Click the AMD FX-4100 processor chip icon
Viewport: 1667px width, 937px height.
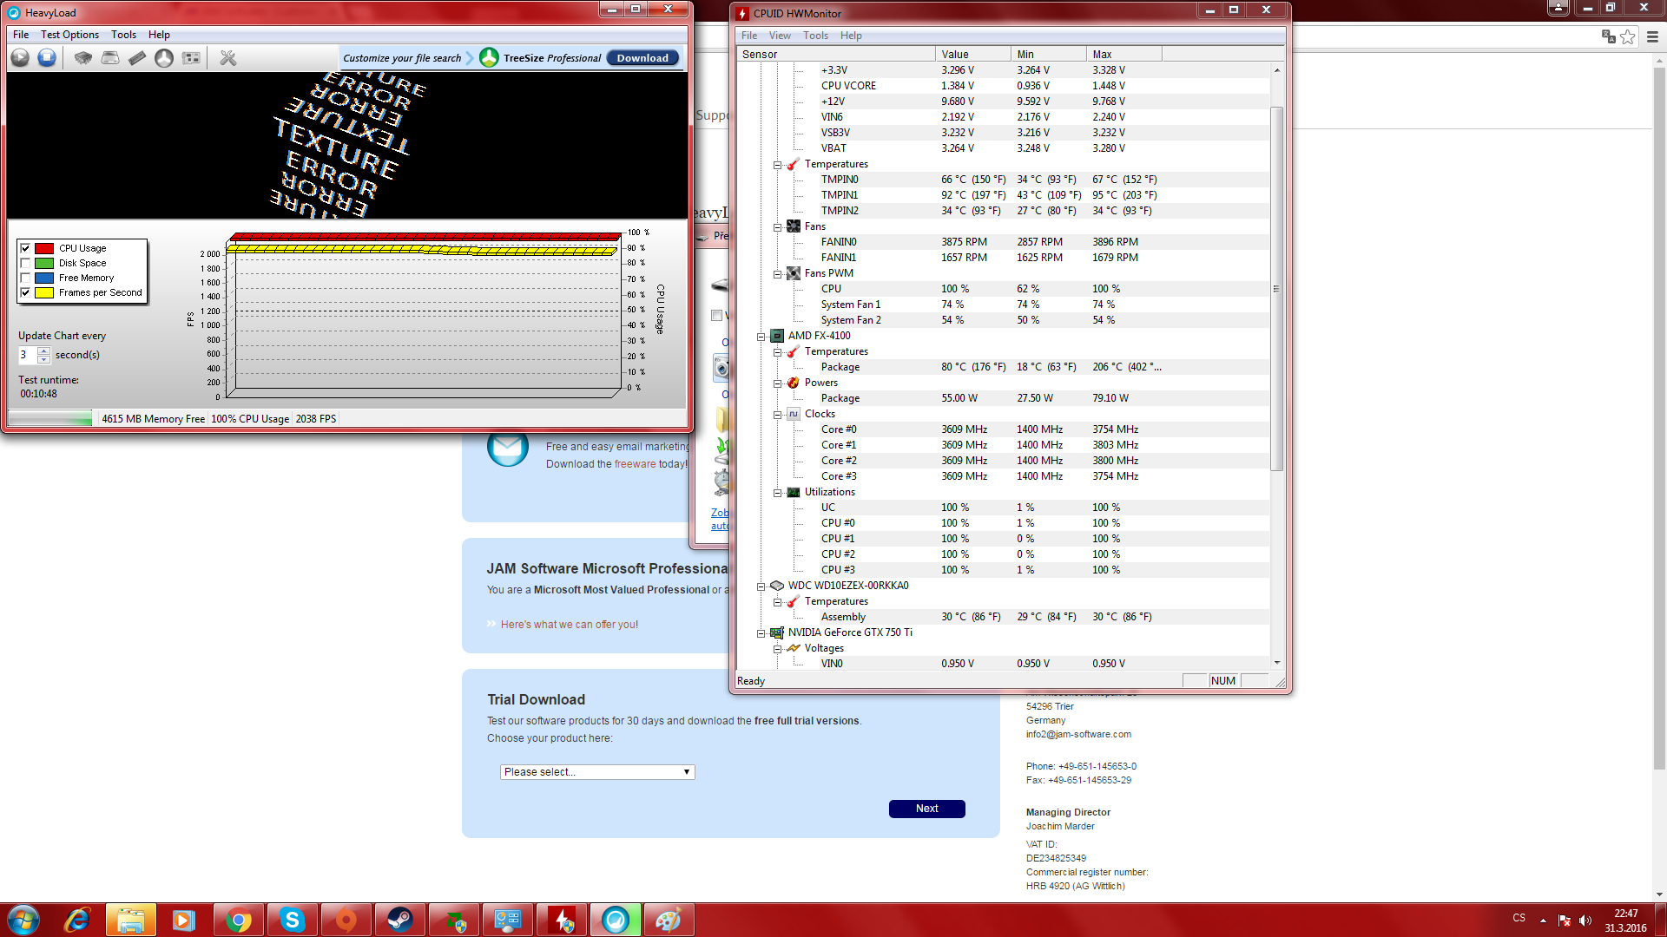[776, 336]
